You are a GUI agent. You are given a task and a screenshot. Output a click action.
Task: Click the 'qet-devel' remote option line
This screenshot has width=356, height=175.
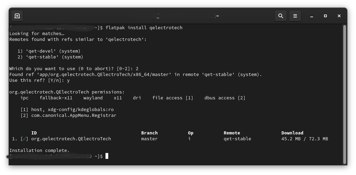49,51
